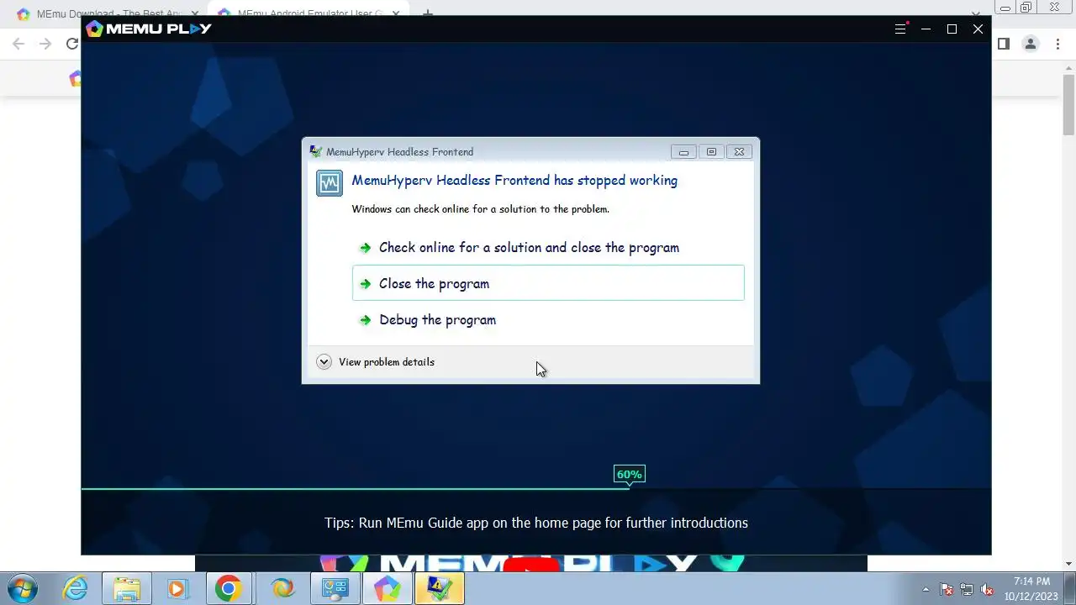Open Windows Media Player taskbar icon

[177, 589]
